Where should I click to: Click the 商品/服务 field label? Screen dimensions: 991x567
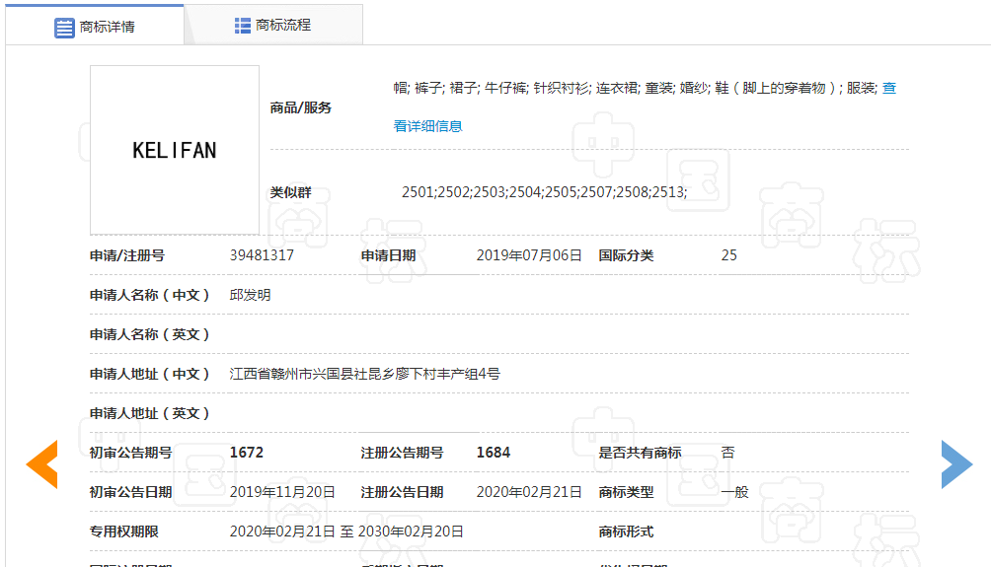[301, 107]
